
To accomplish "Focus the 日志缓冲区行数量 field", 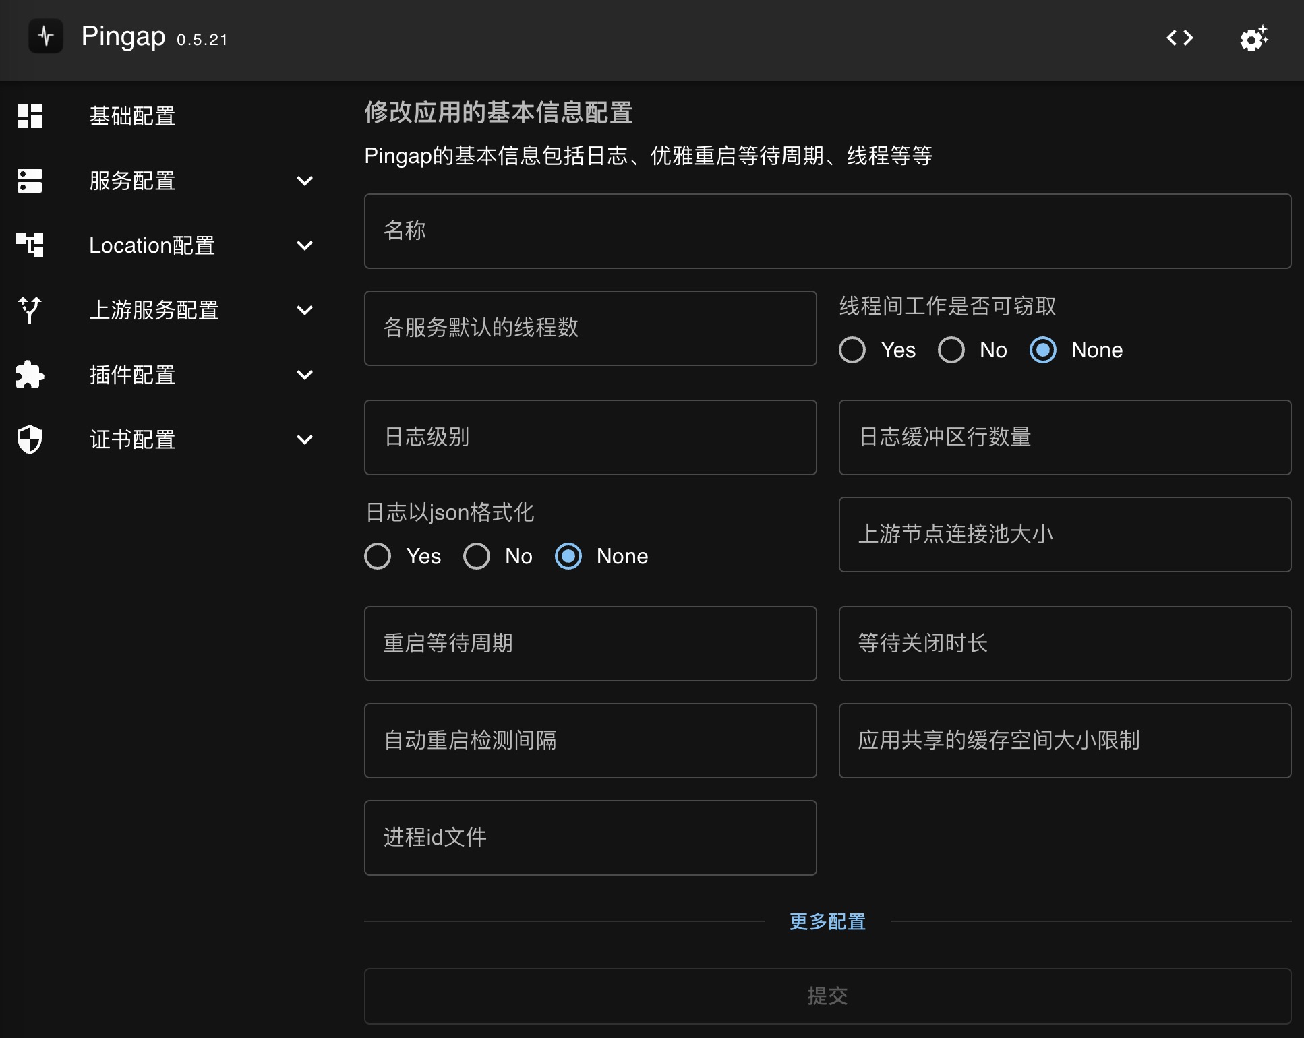I will [1065, 437].
